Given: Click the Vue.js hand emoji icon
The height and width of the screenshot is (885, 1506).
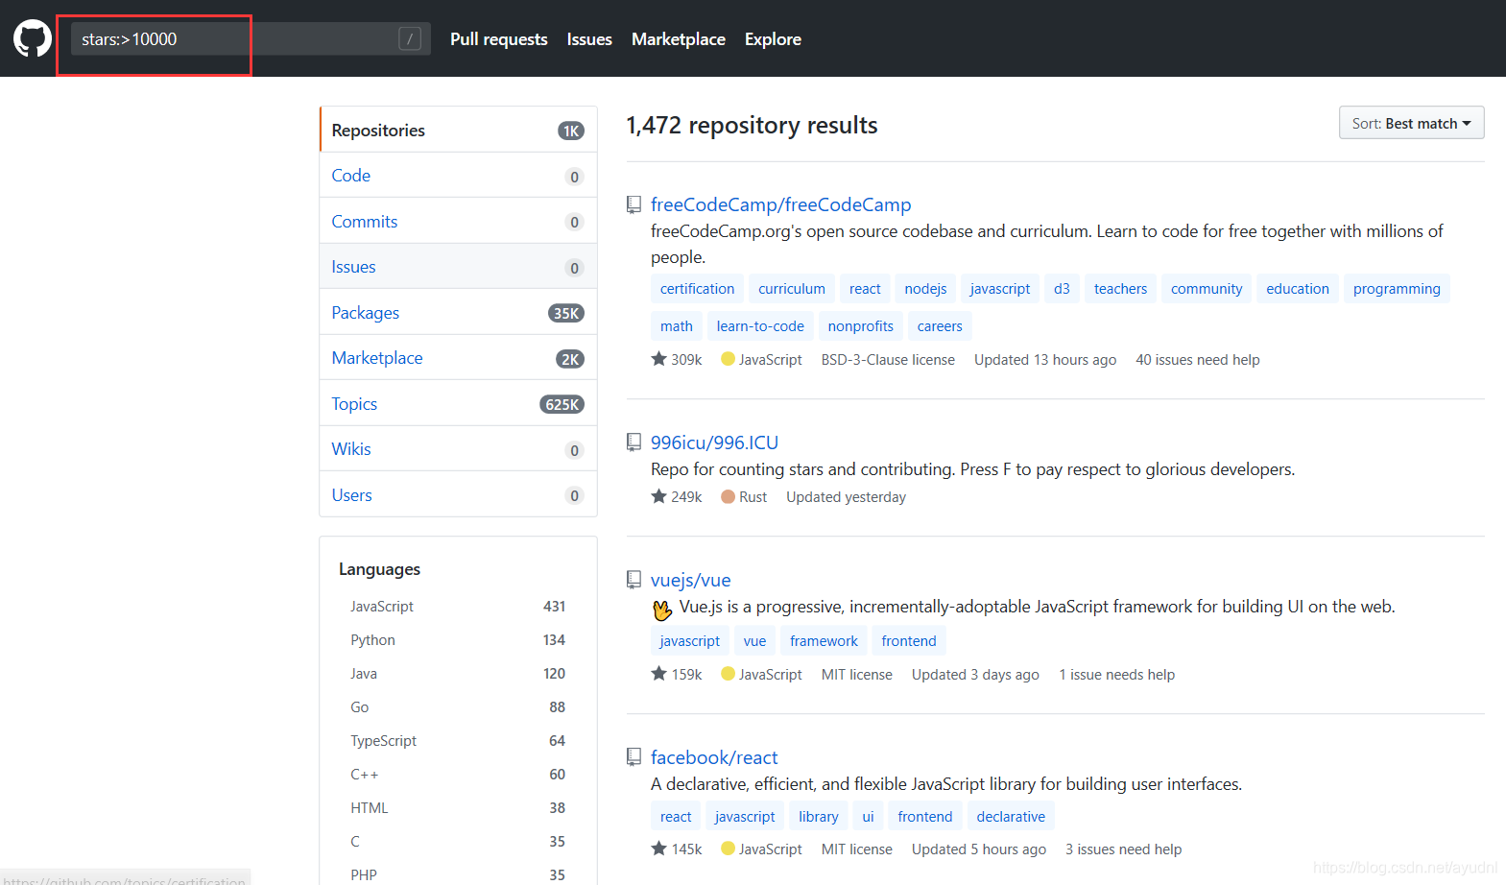Looking at the screenshot, I should tap(662, 610).
